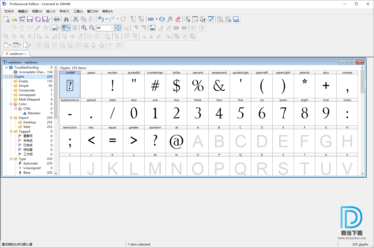Open the glyph size combo box showing 48
Screen dimensions: 374x248
[105, 28]
